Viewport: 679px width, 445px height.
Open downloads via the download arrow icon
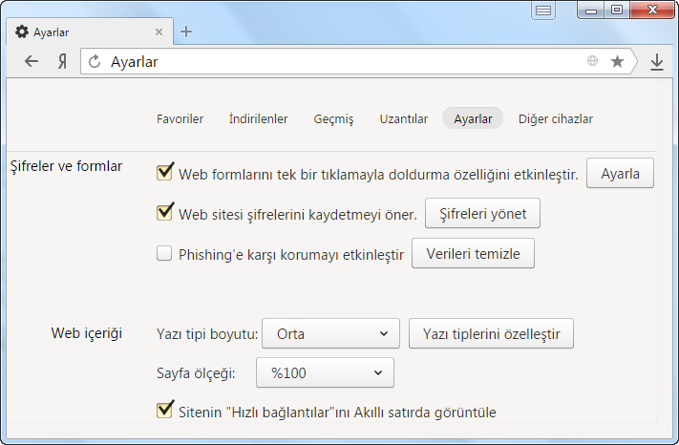657,62
